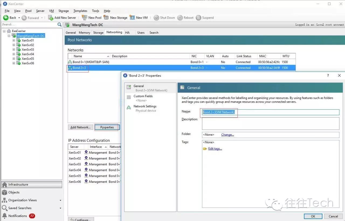
Task: Switch to the Users tab
Action: 141,33
